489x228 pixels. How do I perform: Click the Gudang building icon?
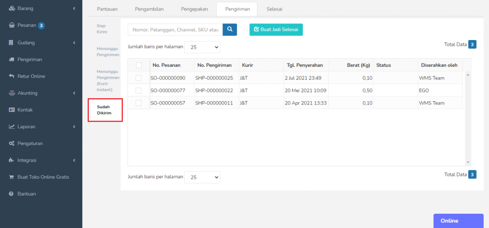(x=11, y=42)
